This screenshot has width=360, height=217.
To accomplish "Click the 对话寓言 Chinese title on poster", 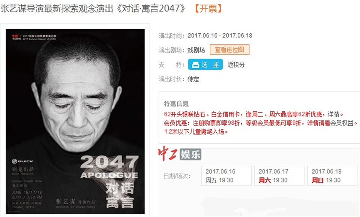I will (120, 195).
